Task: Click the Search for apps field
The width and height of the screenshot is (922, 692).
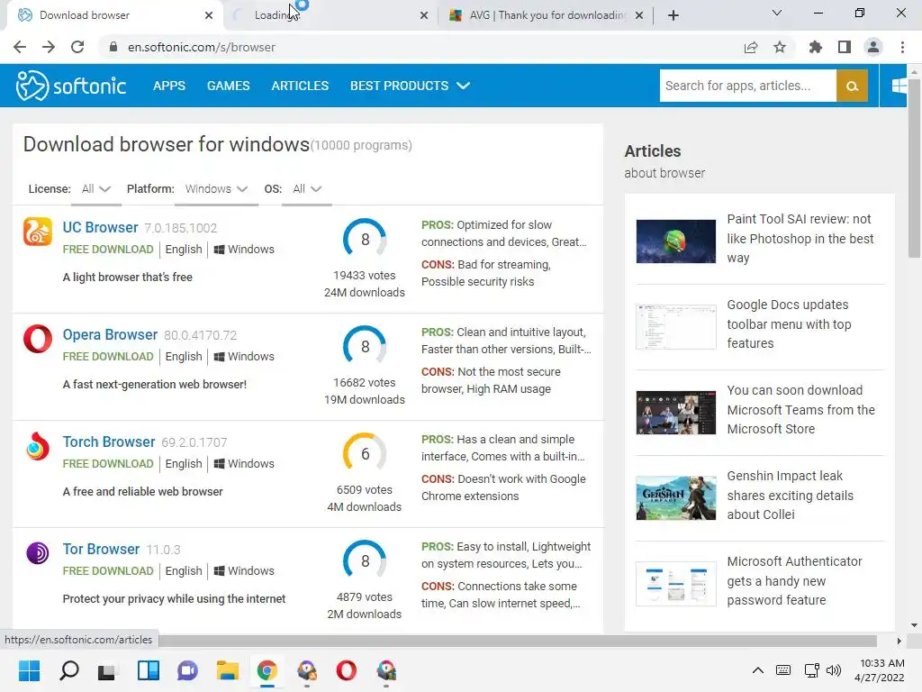Action: [x=748, y=86]
